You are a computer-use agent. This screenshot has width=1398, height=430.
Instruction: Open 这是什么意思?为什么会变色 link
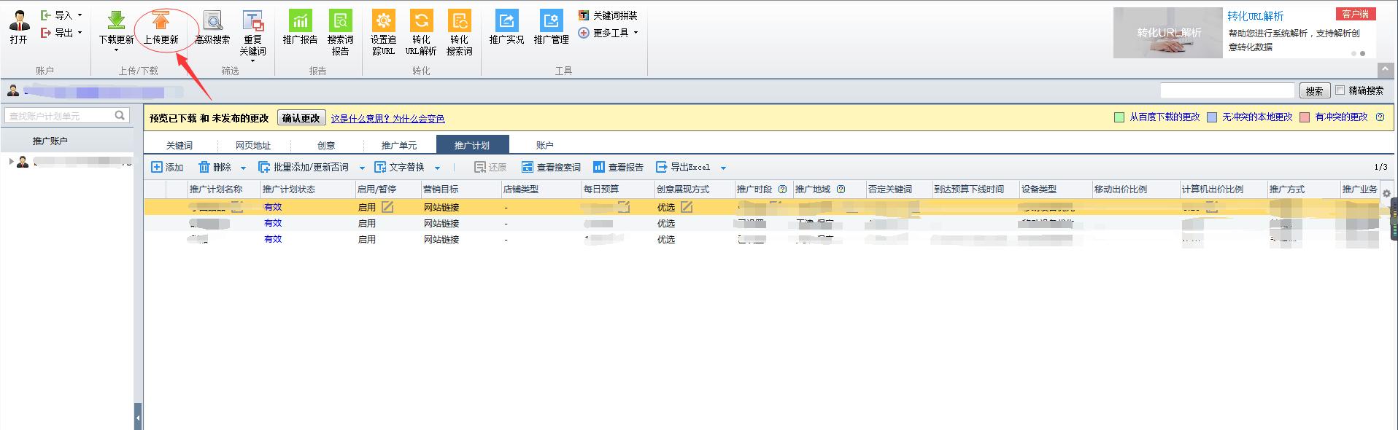(x=387, y=118)
